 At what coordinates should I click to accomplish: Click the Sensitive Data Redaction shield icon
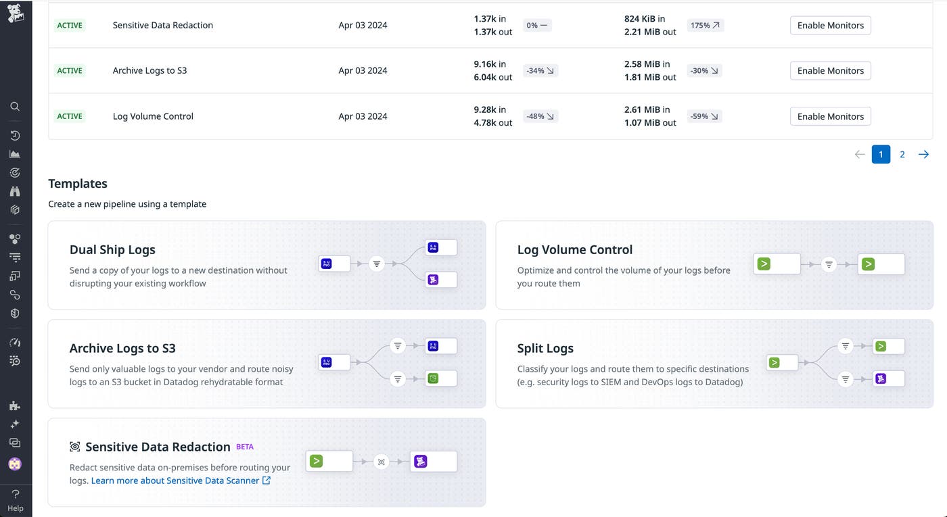tap(73, 447)
